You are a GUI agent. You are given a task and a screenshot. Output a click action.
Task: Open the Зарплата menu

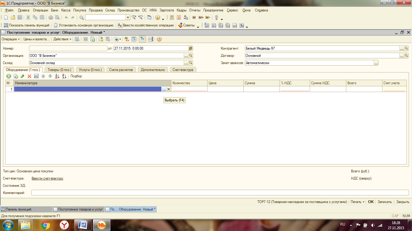tap(167, 10)
